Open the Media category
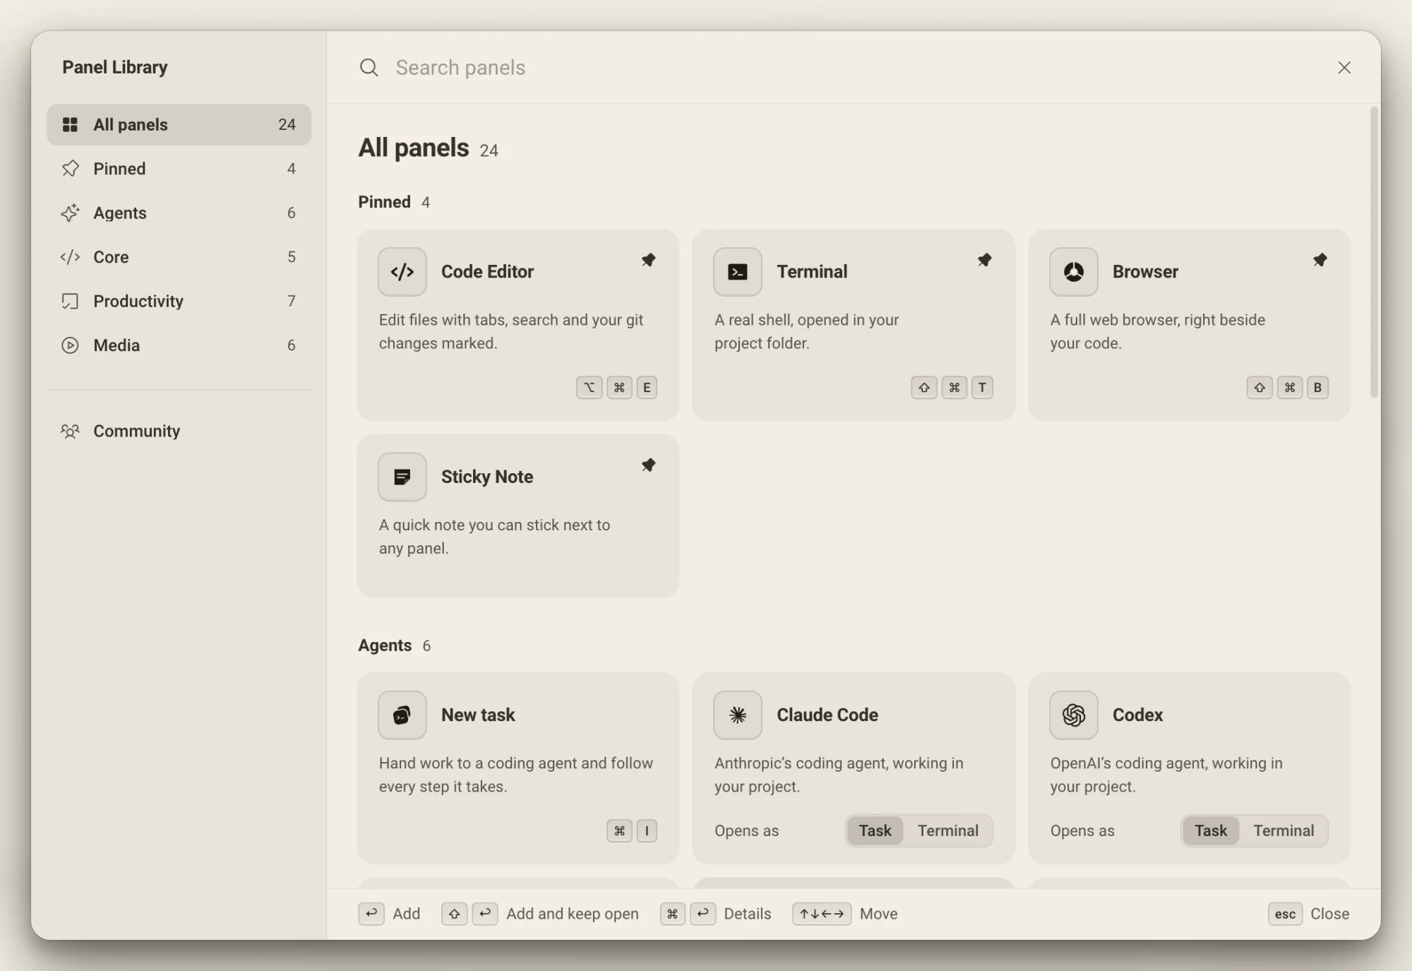 point(179,345)
